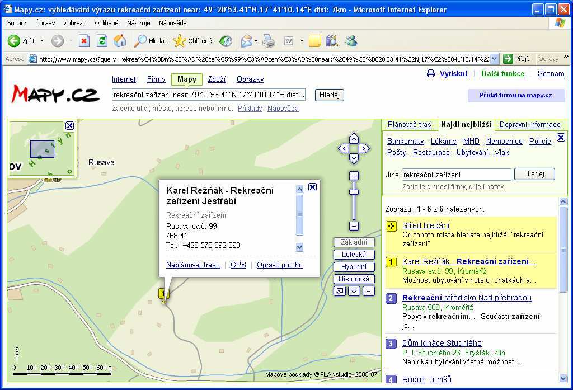Pan the map right with the arrow
The width and height of the screenshot is (573, 390).
point(364,149)
